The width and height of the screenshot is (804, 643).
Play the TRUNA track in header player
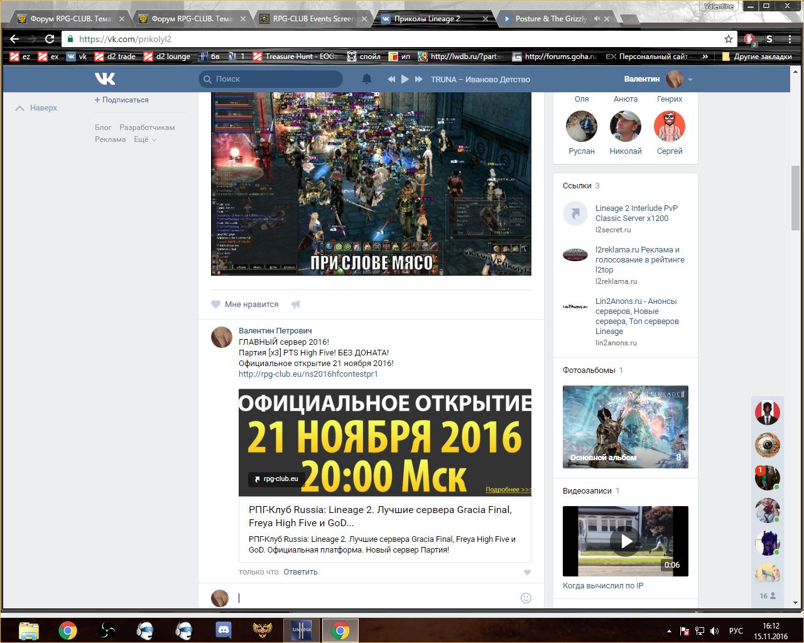405,79
